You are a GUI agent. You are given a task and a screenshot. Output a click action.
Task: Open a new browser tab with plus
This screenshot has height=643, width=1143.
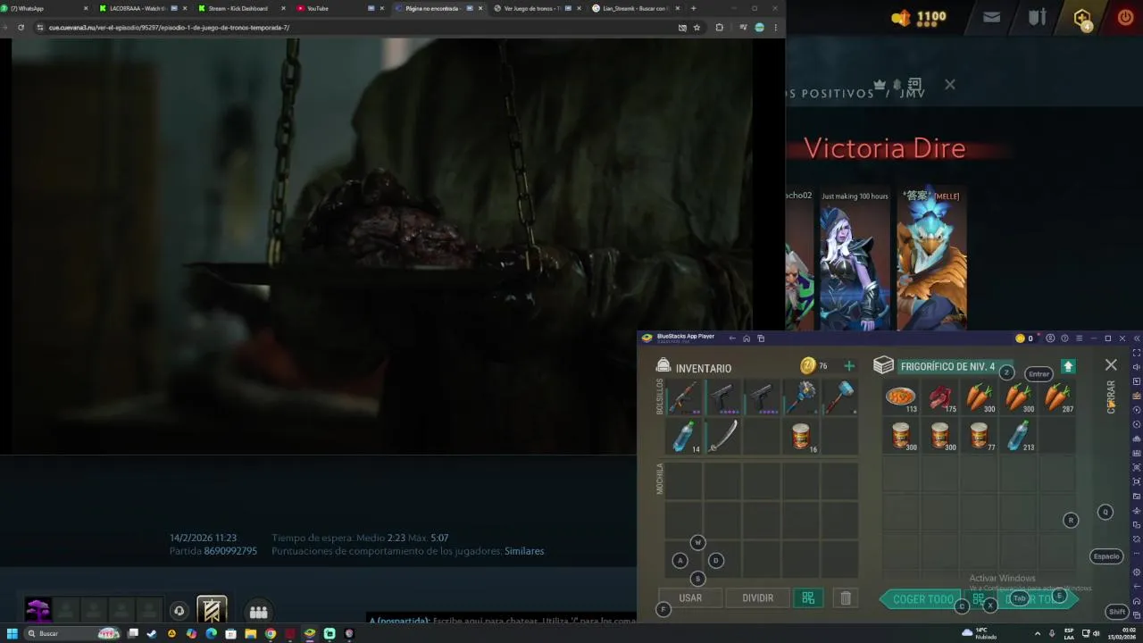[693, 8]
